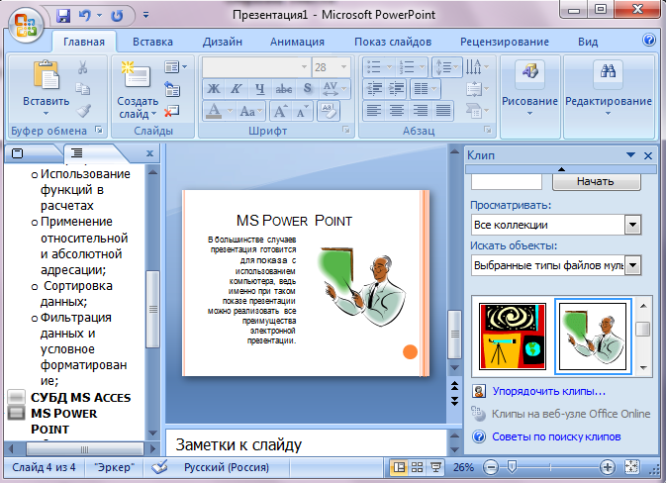Open PowerPoint help question mark
This screenshot has width=666, height=483.
[648, 40]
